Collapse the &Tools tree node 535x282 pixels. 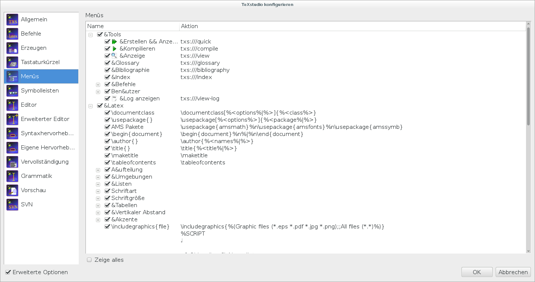(90, 35)
